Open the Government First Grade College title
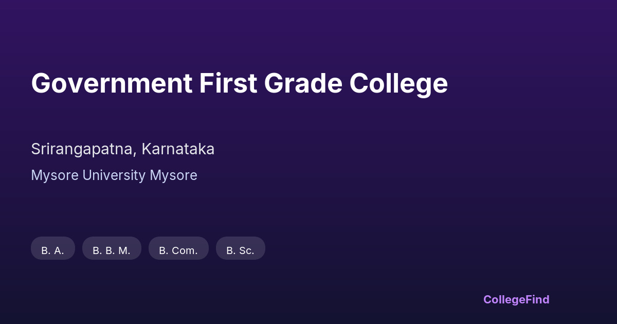617x324 pixels. click(239, 83)
